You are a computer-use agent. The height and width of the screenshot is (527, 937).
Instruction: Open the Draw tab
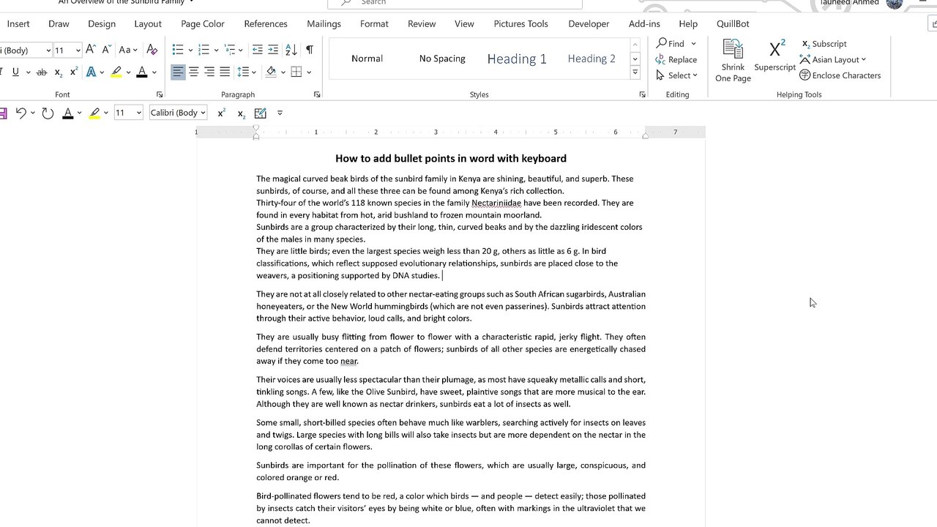59,23
